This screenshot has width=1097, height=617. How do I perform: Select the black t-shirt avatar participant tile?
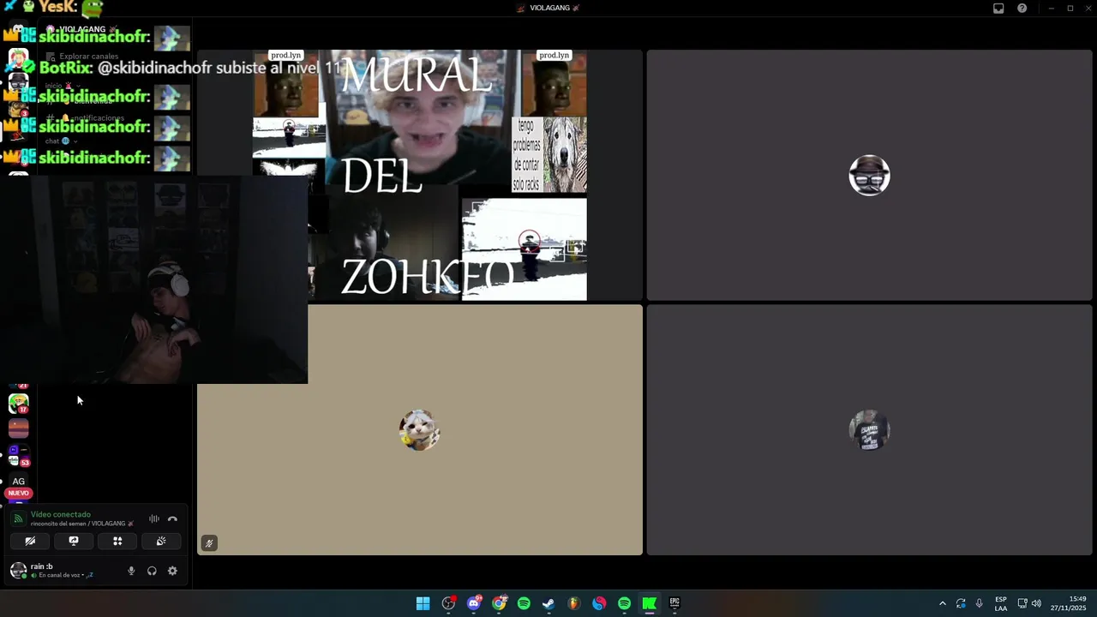tap(869, 430)
